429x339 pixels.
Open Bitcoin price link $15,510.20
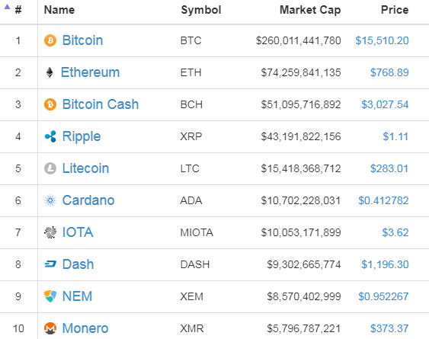[382, 40]
